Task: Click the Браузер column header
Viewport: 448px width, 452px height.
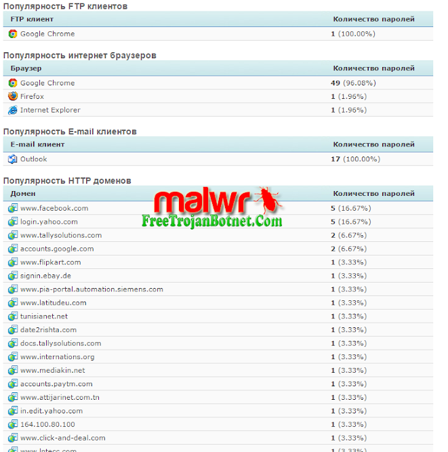Action: pos(26,68)
